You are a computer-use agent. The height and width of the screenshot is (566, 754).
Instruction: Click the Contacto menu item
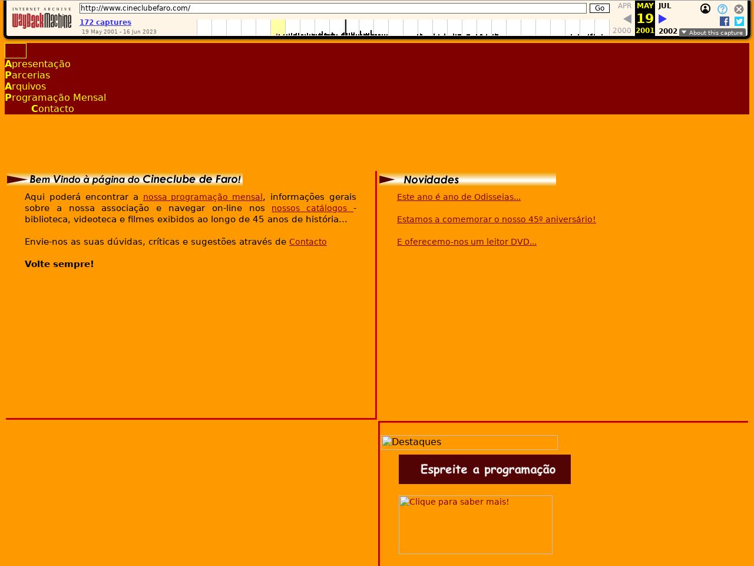click(x=52, y=108)
